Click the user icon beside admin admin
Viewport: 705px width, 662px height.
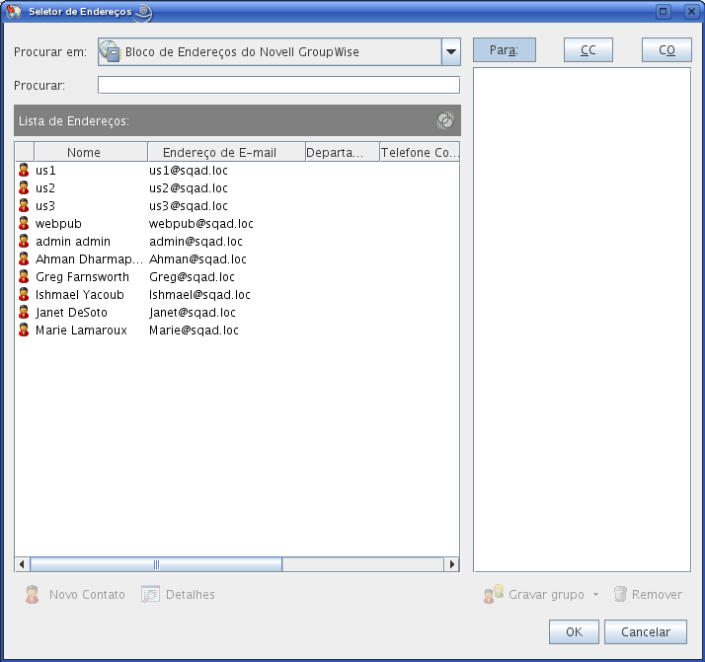24,241
